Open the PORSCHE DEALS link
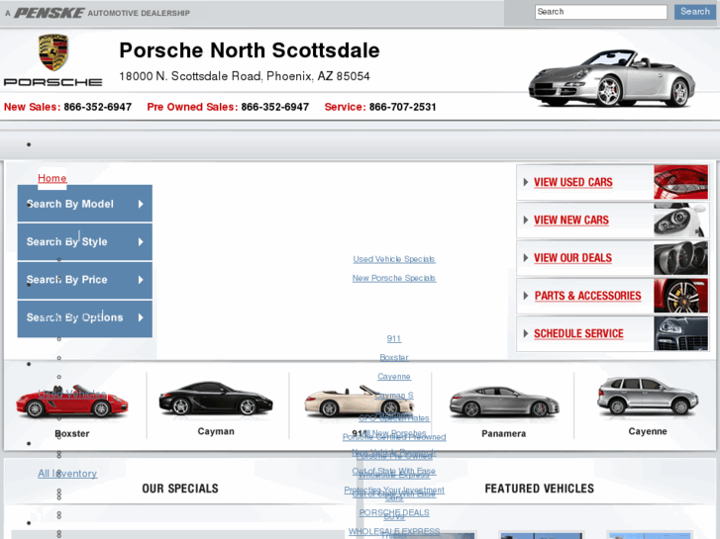The image size is (720, 539). click(394, 512)
